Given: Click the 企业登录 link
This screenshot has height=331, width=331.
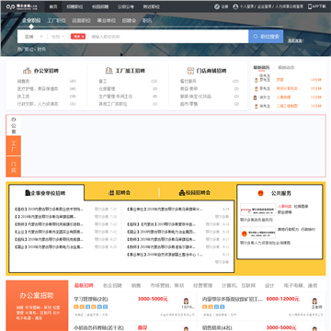Looking at the screenshot, I should tap(265, 6).
